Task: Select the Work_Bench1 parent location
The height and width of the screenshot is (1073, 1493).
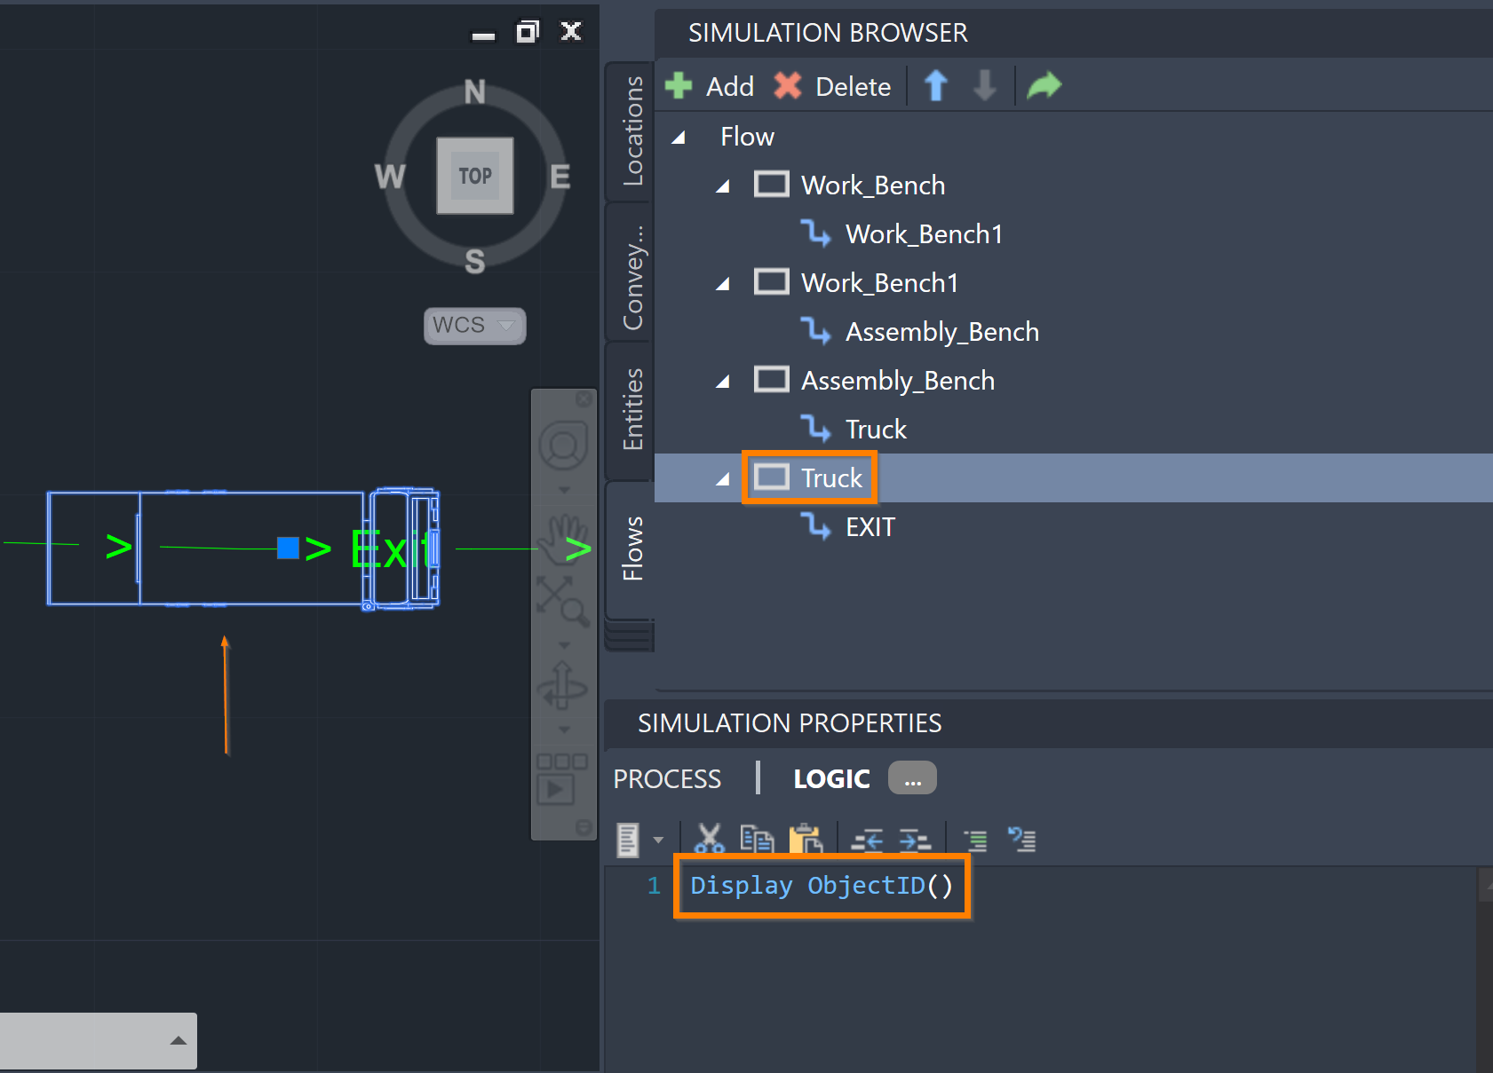Action: tap(879, 282)
